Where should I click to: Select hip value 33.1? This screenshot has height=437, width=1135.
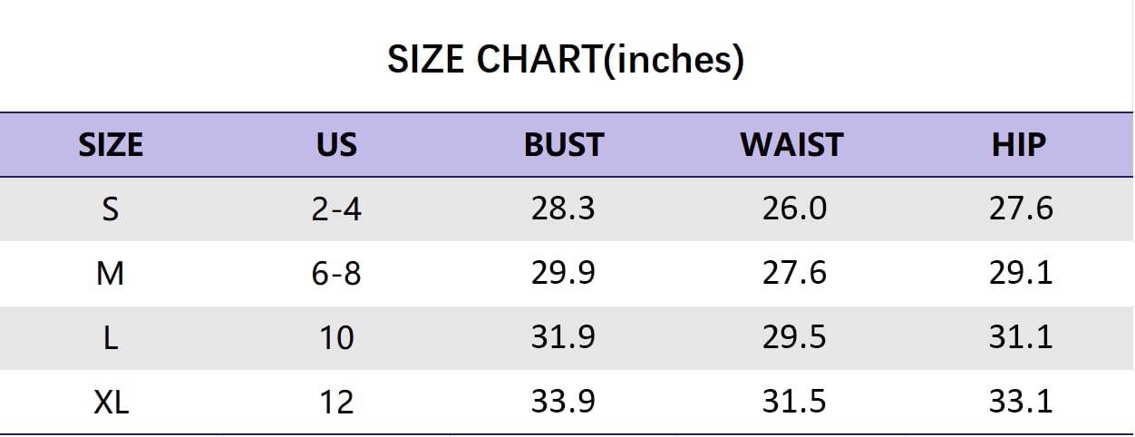pyautogui.click(x=1021, y=401)
